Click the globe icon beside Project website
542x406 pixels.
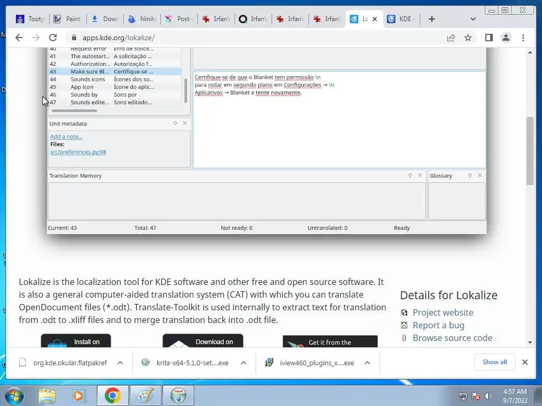click(x=404, y=312)
